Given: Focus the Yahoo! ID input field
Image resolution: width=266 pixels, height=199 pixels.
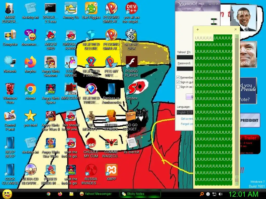Looking at the screenshot, I should 185,57.
